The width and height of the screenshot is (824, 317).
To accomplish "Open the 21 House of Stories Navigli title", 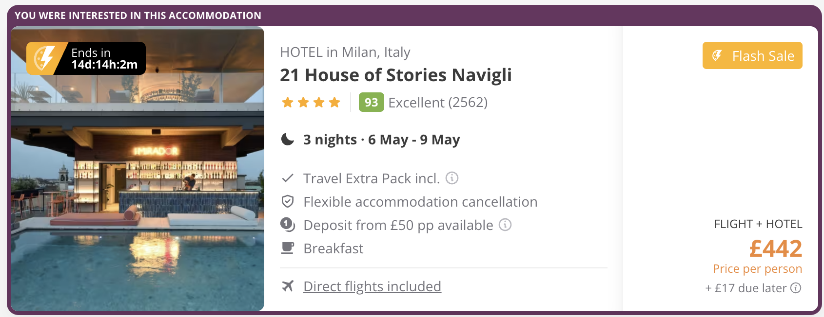I will pyautogui.click(x=396, y=75).
